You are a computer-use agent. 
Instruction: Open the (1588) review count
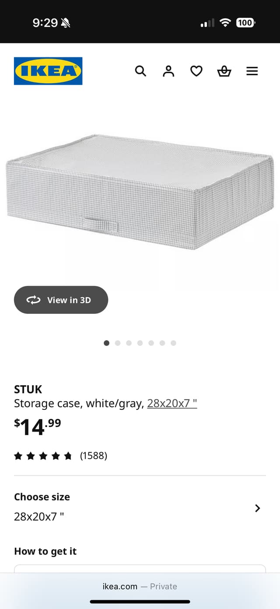tap(93, 456)
